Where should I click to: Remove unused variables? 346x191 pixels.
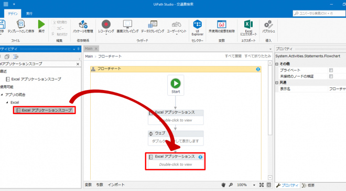(222, 27)
